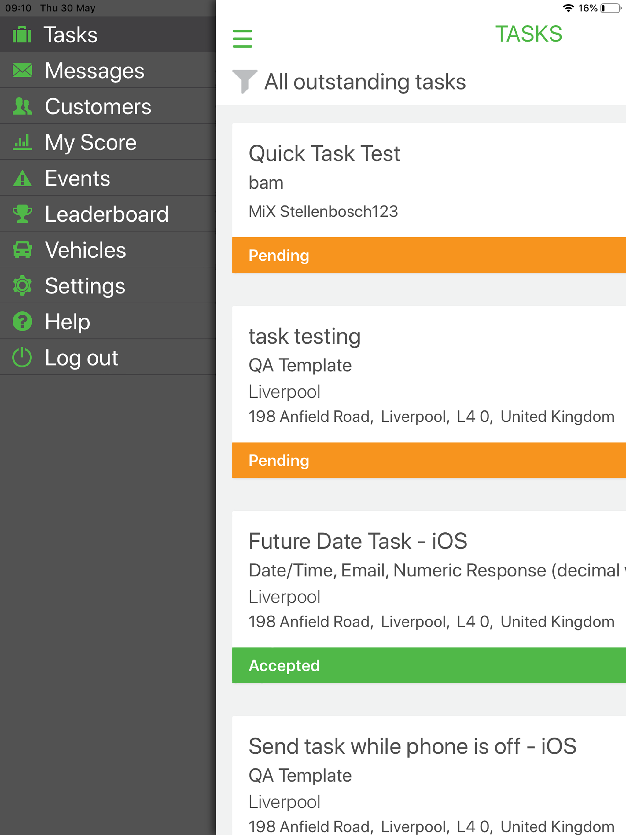Select the Leaderboard trophy icon

pos(22,214)
